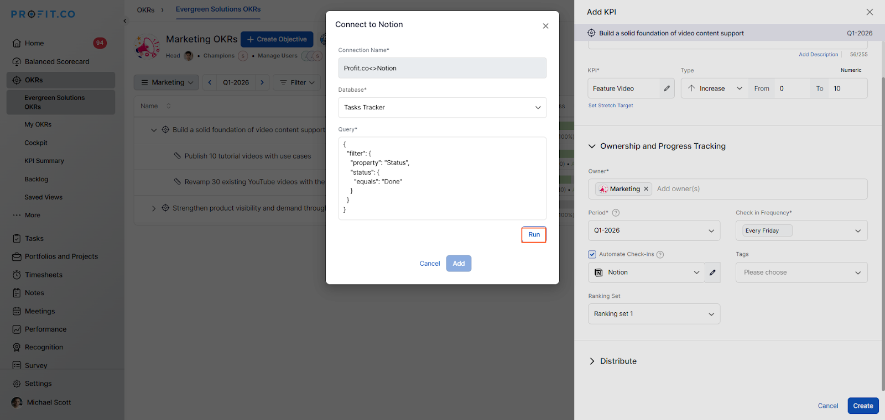Expand Strengthen product visibility objective row
The height and width of the screenshot is (420, 885).
pos(154,209)
